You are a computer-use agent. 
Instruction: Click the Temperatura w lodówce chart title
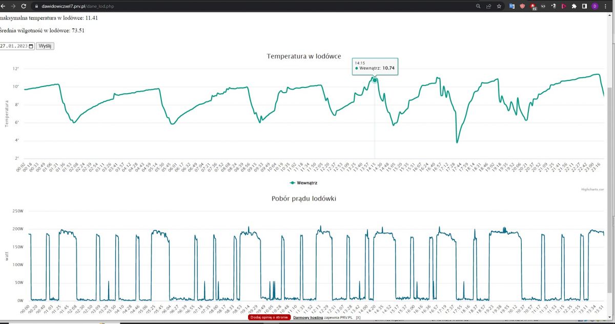[x=304, y=56]
